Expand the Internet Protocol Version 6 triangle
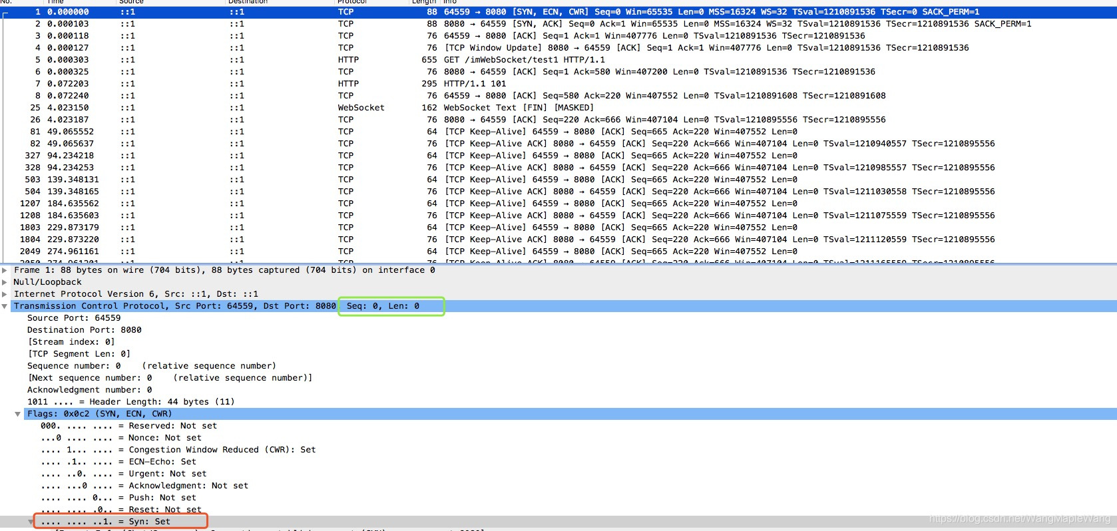 (x=5, y=294)
